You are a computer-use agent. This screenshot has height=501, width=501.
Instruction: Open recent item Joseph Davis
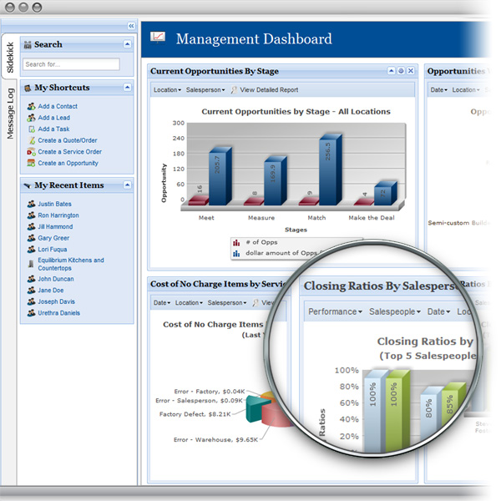pyautogui.click(x=56, y=301)
